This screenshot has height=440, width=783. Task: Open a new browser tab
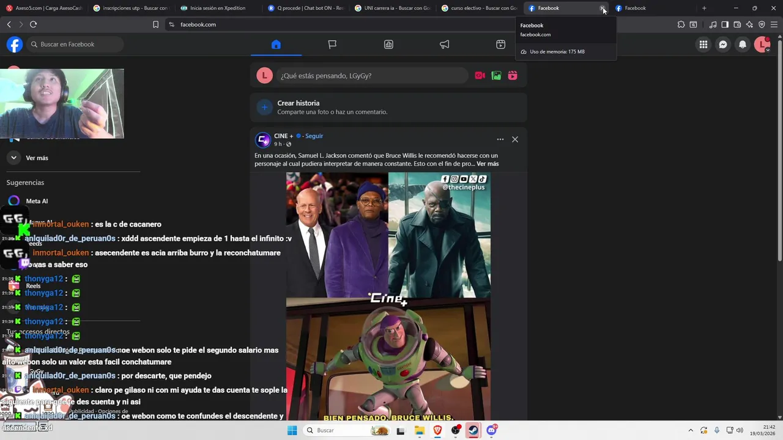coord(704,8)
